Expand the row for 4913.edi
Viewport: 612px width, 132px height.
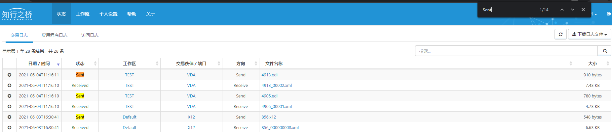click(x=9, y=75)
